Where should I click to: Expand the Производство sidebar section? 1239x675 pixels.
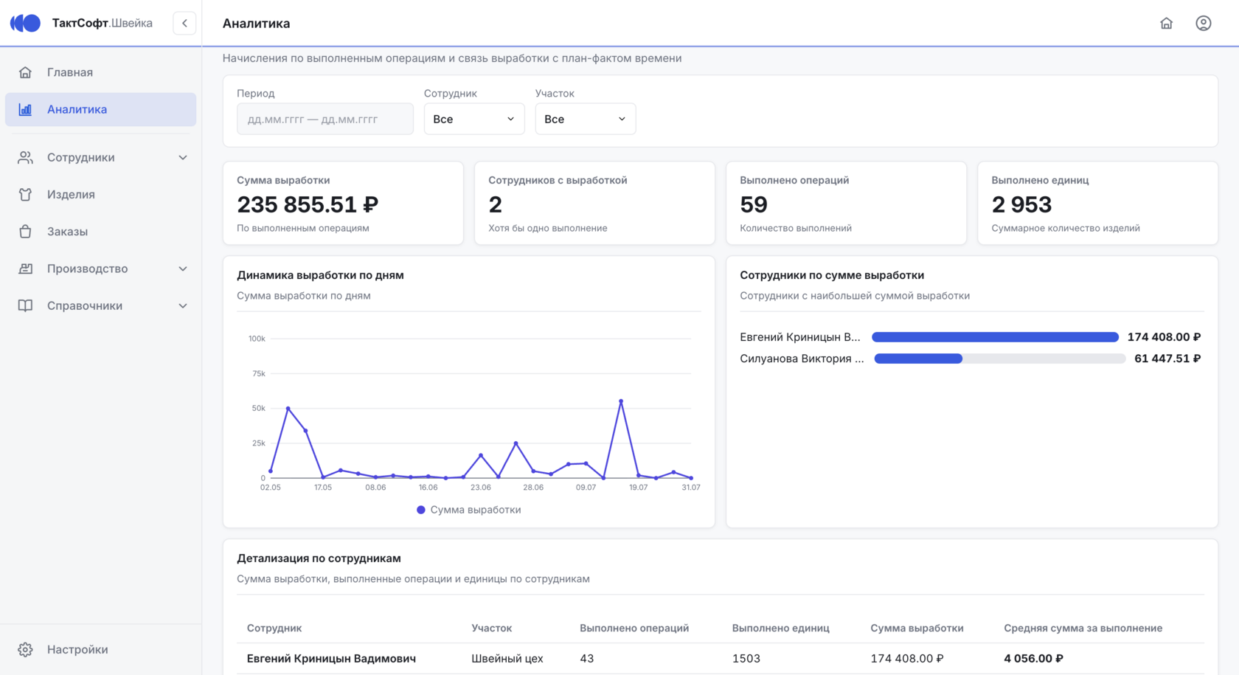[x=101, y=269]
